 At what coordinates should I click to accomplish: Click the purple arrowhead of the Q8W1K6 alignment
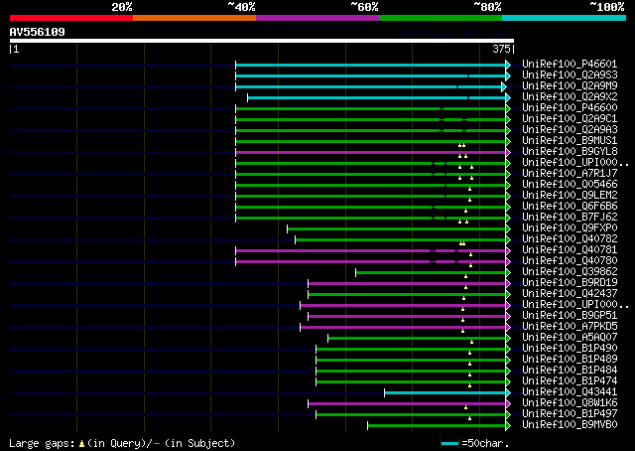pos(508,403)
